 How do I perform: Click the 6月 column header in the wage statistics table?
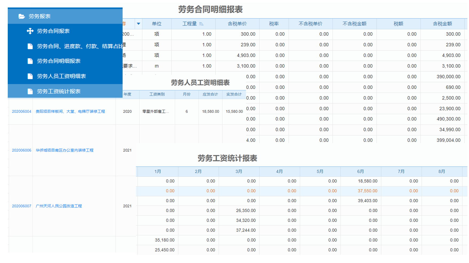pos(361,171)
